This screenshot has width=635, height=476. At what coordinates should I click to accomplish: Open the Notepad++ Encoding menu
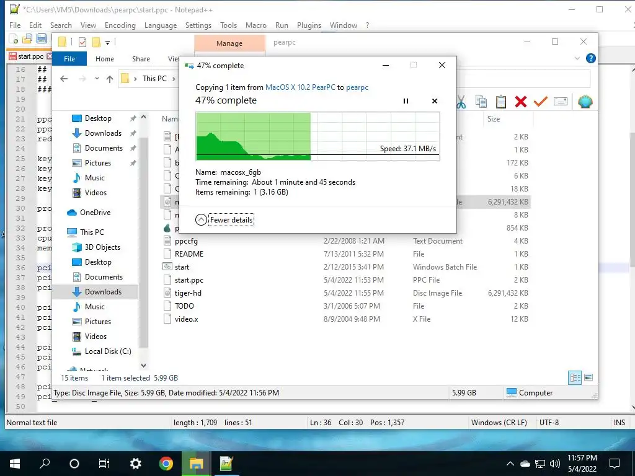[x=120, y=25]
